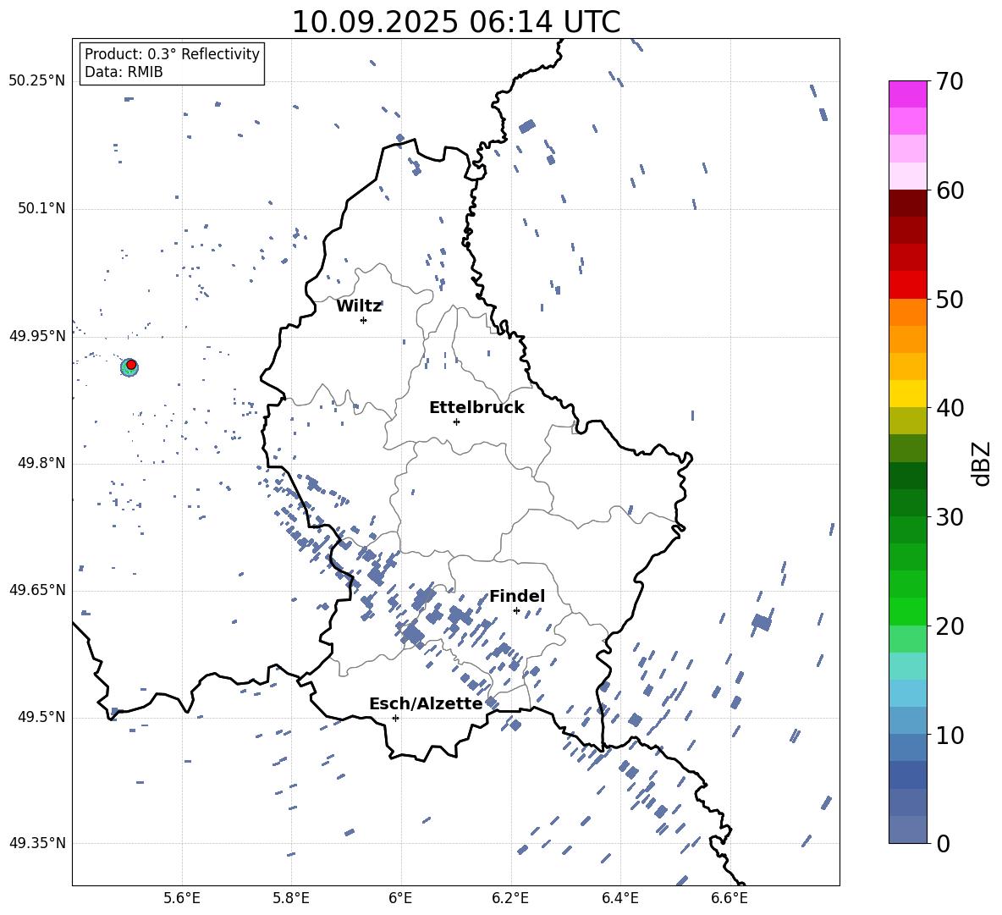Click the 6°E longitude label
Viewport: 1002px width, 915px height.
(400, 898)
